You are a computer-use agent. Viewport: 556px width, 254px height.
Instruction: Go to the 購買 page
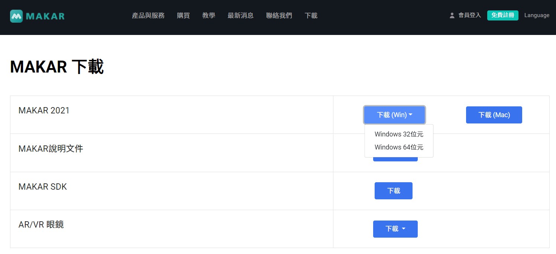click(x=183, y=16)
